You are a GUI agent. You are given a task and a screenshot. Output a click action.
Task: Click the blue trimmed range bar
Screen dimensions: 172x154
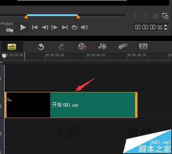tap(52, 15)
